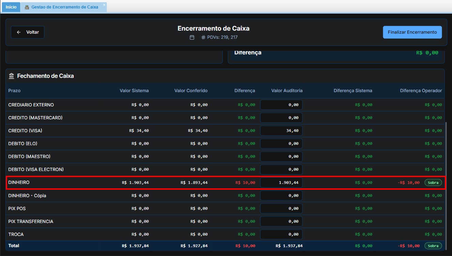Click the Diferença Operador column header
The image size is (452, 256).
click(x=421, y=91)
